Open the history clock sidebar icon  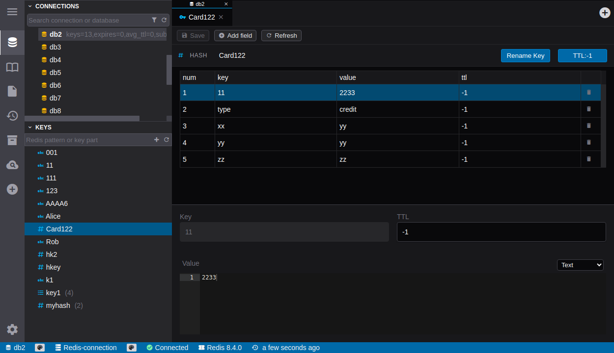coord(12,116)
